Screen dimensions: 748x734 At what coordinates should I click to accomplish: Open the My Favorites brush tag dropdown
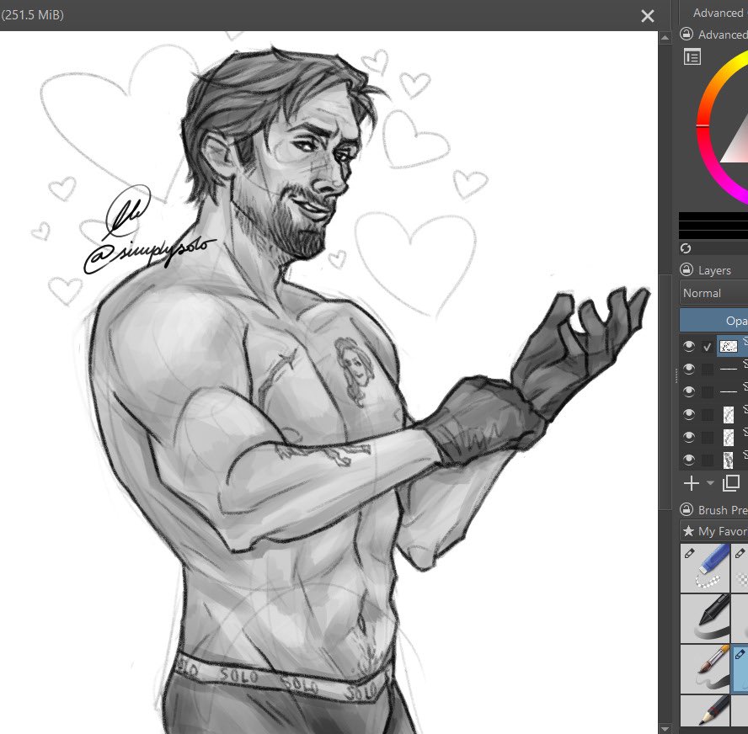(713, 531)
